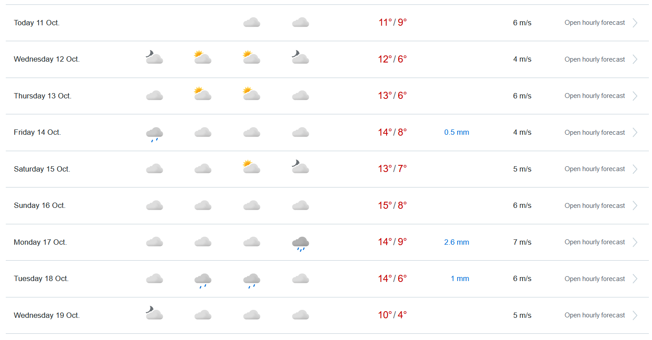This screenshot has height=340, width=652.
Task: Open hourly forecast for Tuesday 18 Oct.
Action: click(594, 279)
